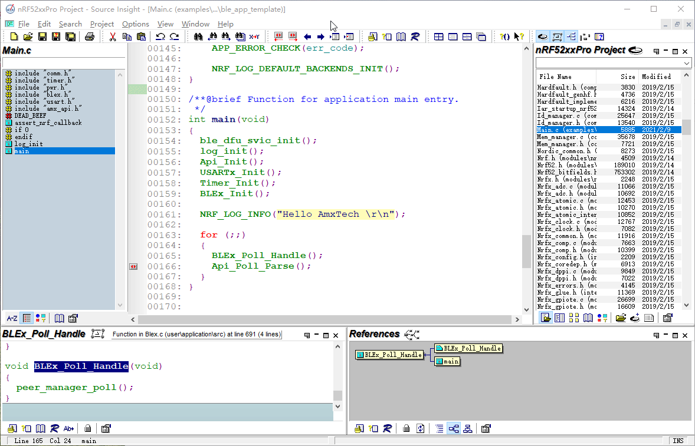The width and height of the screenshot is (695, 446).
Task: Click the Redo arrow icon
Action: point(175,37)
